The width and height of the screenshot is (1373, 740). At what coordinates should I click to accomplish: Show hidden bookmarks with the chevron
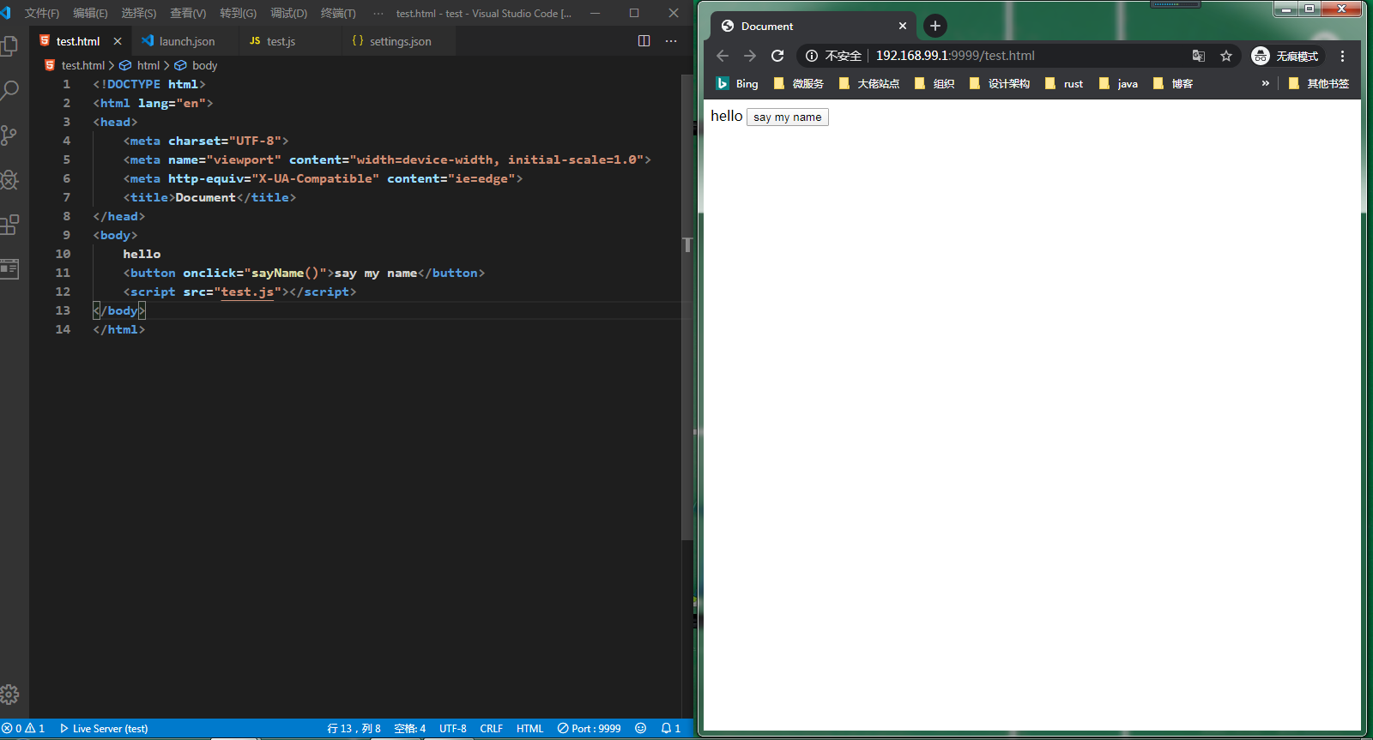[x=1265, y=83]
